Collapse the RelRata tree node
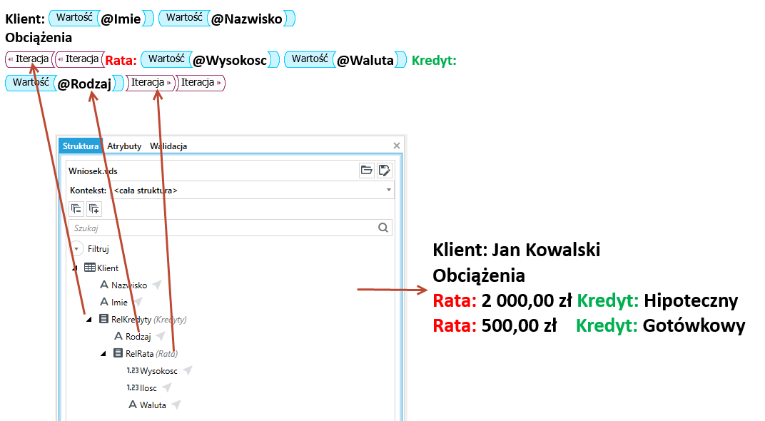 103,354
